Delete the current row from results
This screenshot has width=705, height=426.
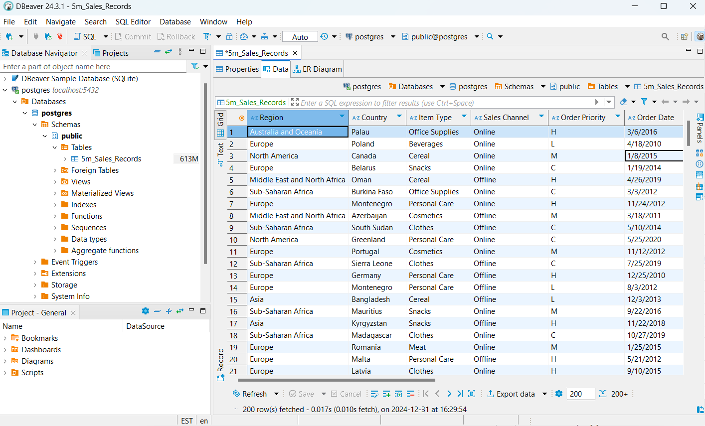[x=410, y=394]
